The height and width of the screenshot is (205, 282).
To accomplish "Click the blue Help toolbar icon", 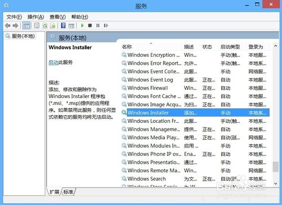I will pos(63,25).
